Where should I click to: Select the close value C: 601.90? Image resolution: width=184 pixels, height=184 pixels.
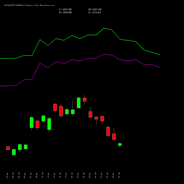pos(65,10)
